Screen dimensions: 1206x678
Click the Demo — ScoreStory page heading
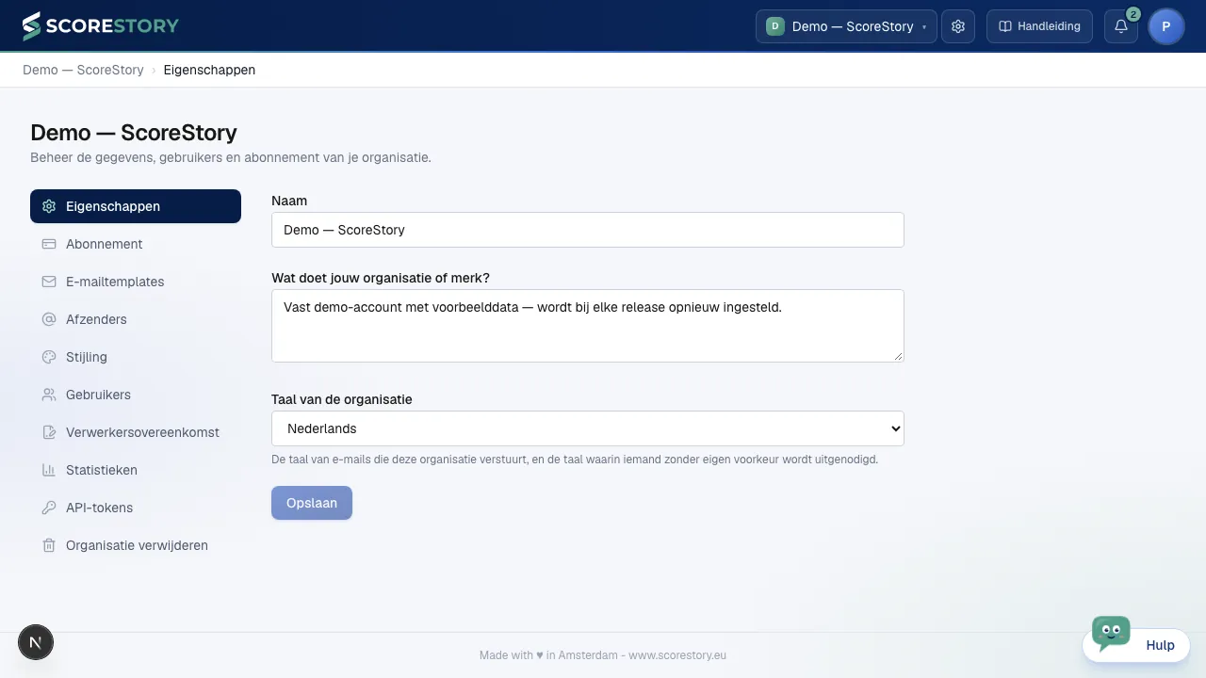click(134, 133)
